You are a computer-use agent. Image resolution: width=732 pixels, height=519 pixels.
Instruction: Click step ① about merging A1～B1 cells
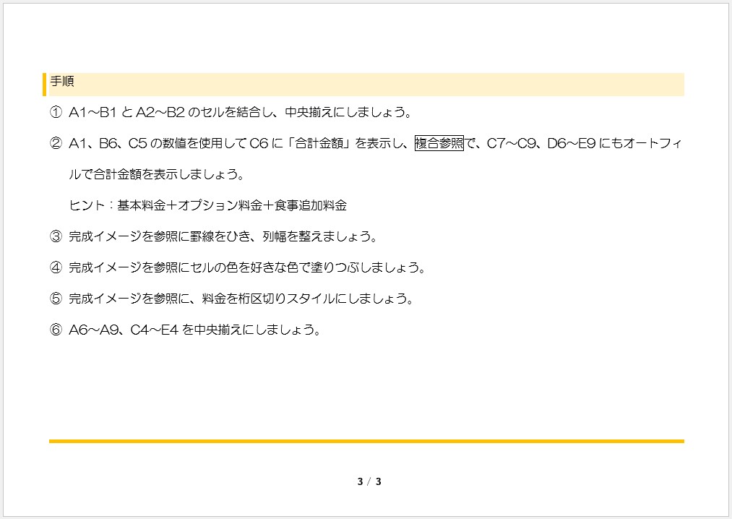231,112
